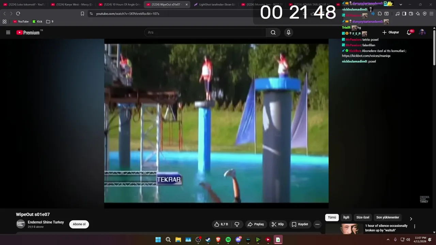Switch to Kanye West - Mercy tab
Screen dimensions: 436x245
click(x=72, y=4)
